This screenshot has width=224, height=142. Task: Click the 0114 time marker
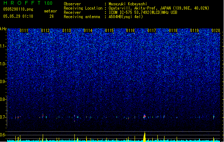[x=88, y=31]
